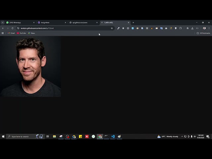Open the Gmail bookmark
The image size is (212, 159).
click(x=11, y=33)
